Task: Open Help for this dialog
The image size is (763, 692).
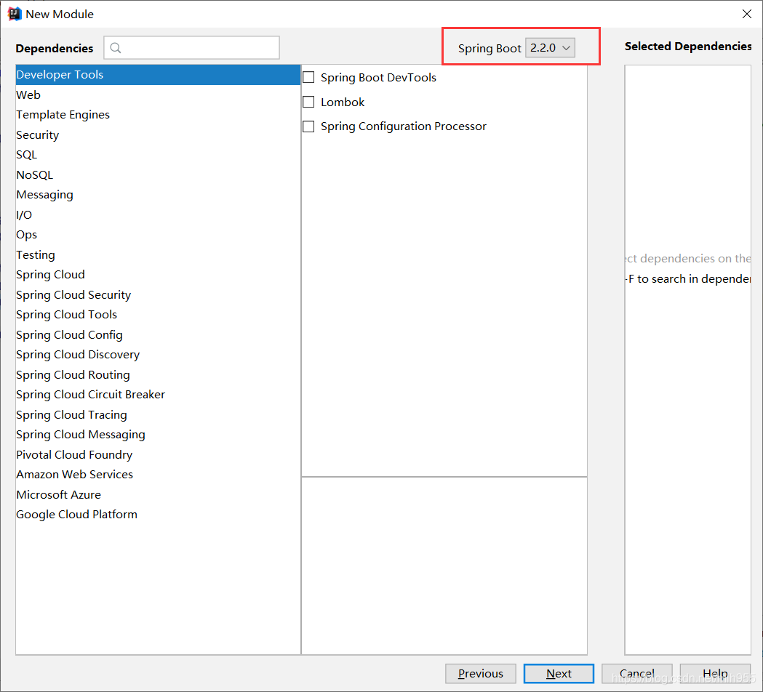Action: tap(715, 674)
